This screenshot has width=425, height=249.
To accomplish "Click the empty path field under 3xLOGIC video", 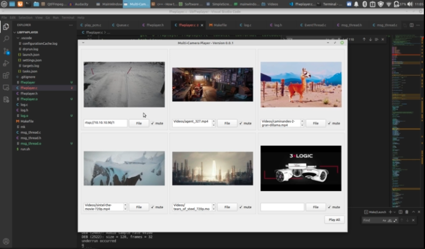I will 282,207.
